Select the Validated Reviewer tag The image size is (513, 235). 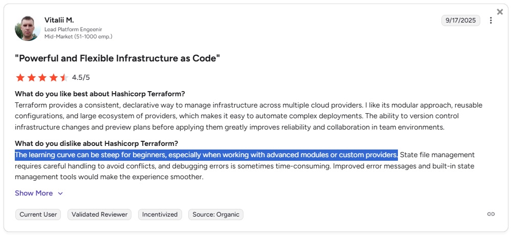click(x=99, y=215)
